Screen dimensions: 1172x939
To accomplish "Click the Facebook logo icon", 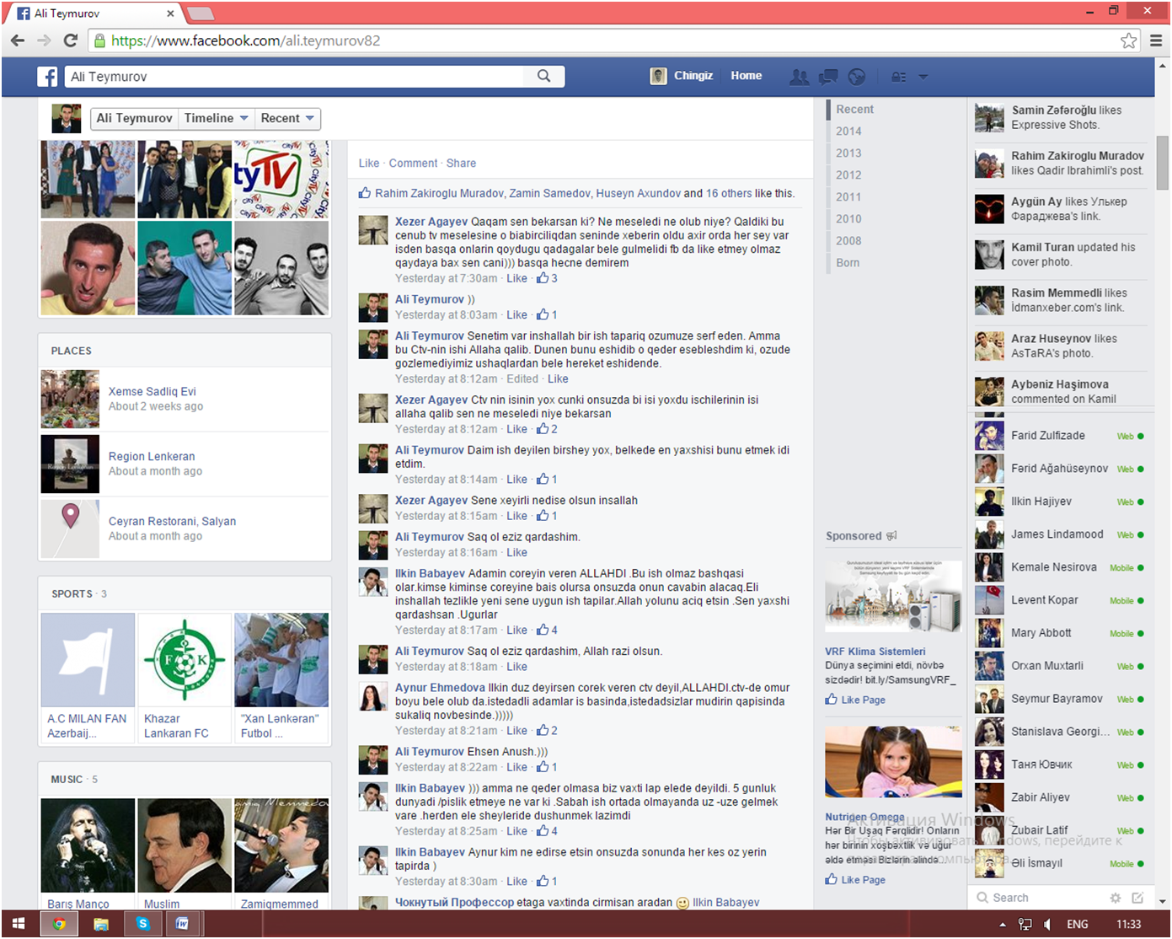I will point(47,77).
